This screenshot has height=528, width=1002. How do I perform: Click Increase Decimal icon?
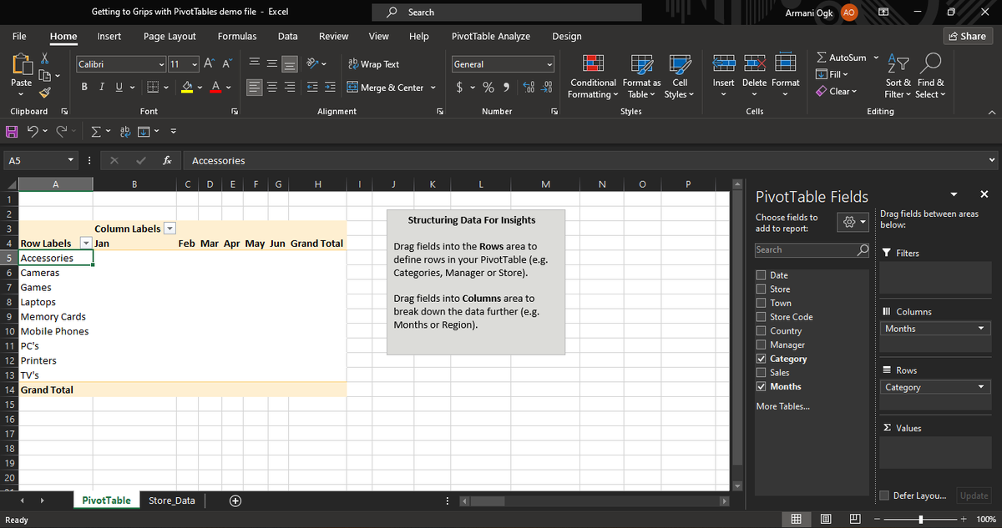[529, 88]
